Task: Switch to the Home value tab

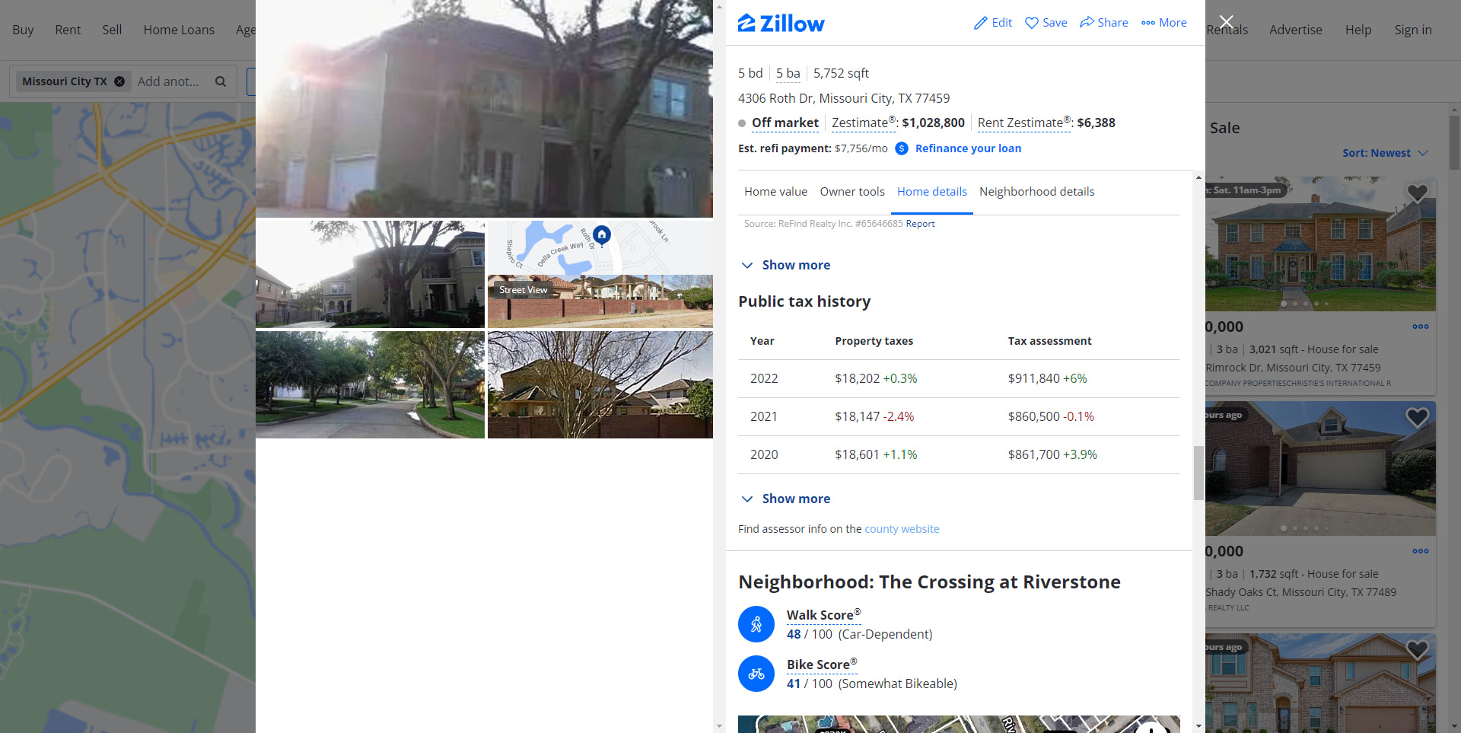Action: click(x=775, y=192)
